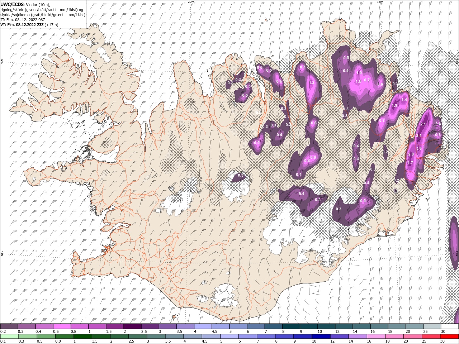Pick the deep blue 10 swatch in the green legend row
Screen dimensions: 459x344
tap(320, 336)
